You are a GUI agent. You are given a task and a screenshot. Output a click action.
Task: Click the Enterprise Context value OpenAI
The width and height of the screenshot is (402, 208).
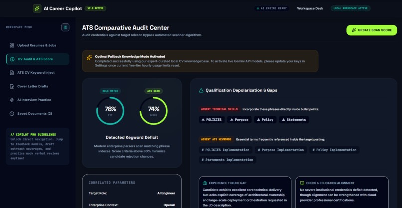pos(169,205)
